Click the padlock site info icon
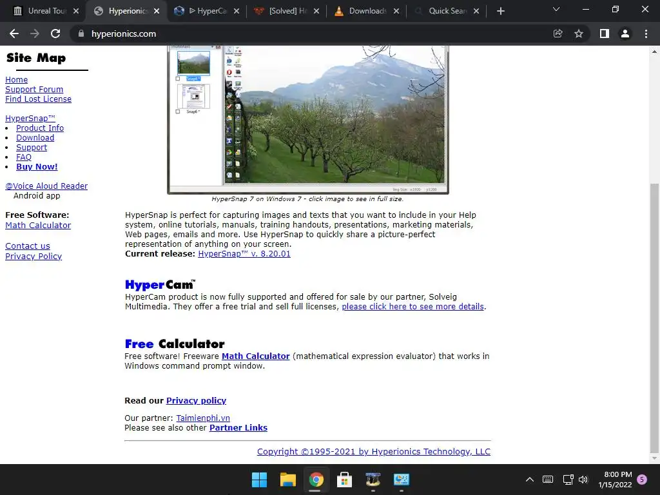 (81, 34)
